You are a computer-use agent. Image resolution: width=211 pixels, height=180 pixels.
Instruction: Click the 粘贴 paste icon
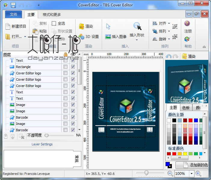click(36, 31)
